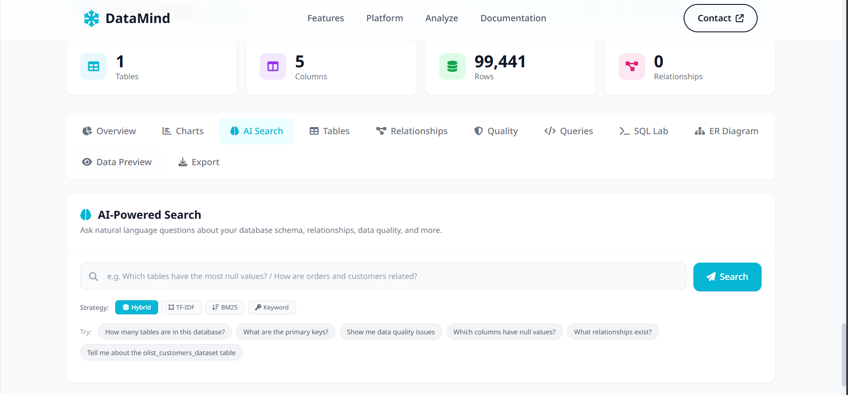Image resolution: width=848 pixels, height=395 pixels.
Task: Switch strategy to TF-IDF
Action: [x=181, y=307]
